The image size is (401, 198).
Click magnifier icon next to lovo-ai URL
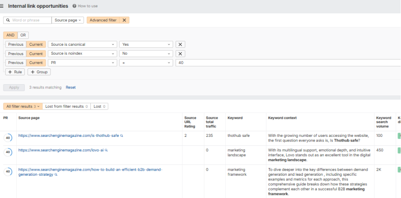106,150
